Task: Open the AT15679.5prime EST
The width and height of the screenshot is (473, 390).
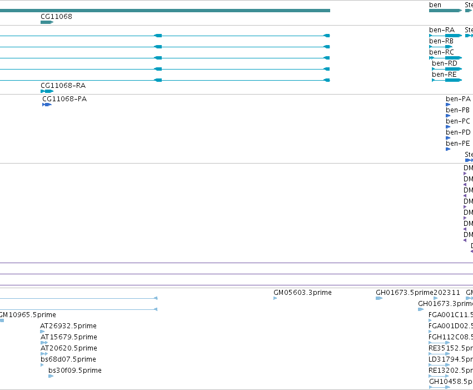Action: 44,343
